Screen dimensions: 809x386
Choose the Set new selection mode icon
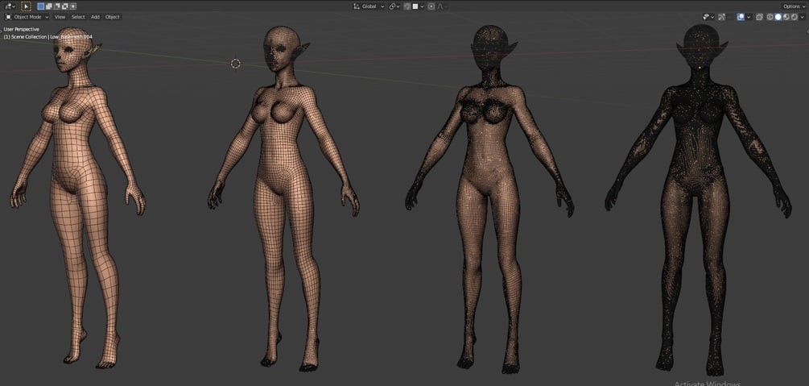tap(41, 6)
